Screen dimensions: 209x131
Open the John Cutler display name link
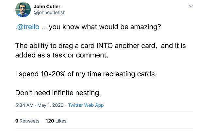(47, 7)
